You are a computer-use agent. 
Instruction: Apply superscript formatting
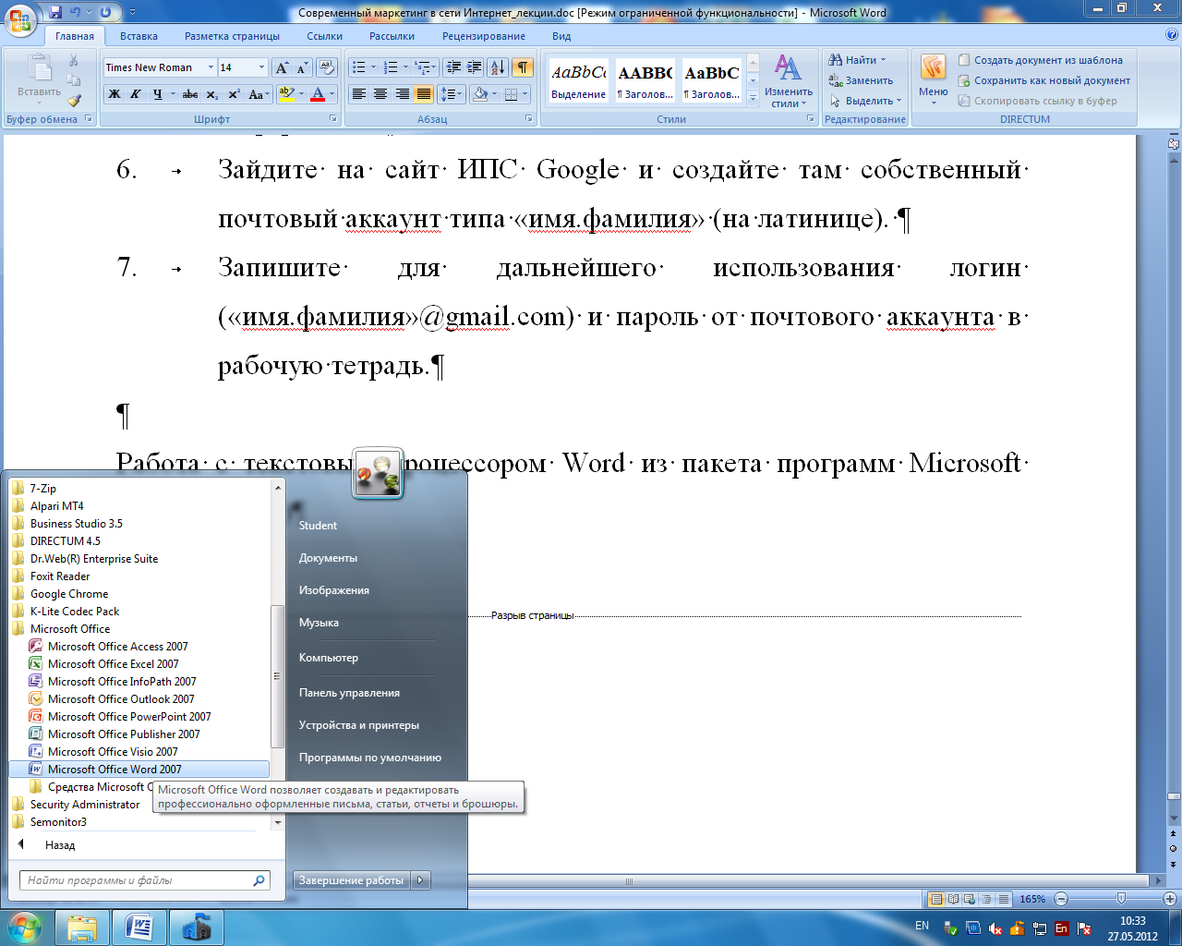point(234,94)
